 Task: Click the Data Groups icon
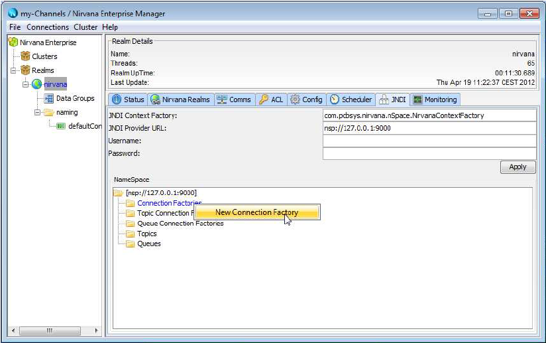(x=49, y=98)
